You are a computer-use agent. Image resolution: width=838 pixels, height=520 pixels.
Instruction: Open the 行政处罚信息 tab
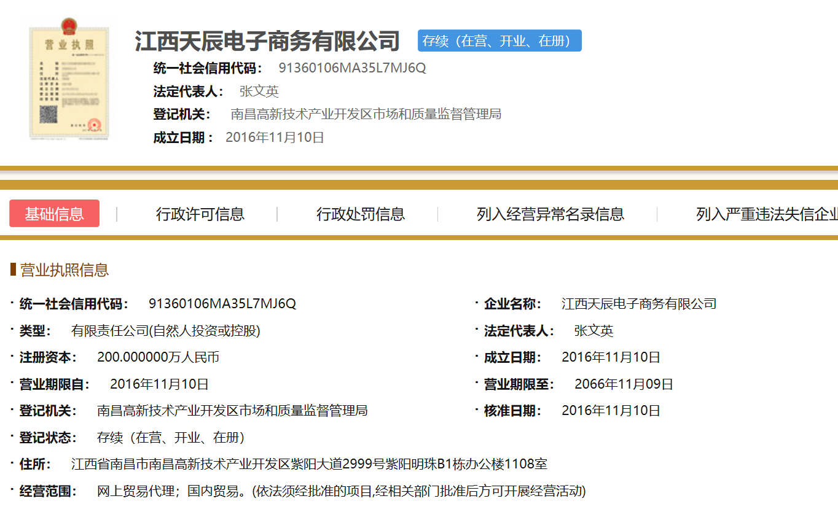click(360, 214)
